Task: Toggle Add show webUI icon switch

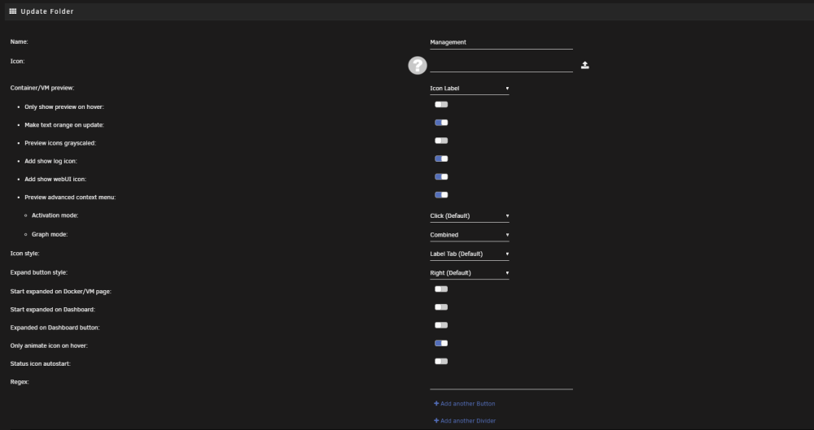Action: (x=441, y=177)
